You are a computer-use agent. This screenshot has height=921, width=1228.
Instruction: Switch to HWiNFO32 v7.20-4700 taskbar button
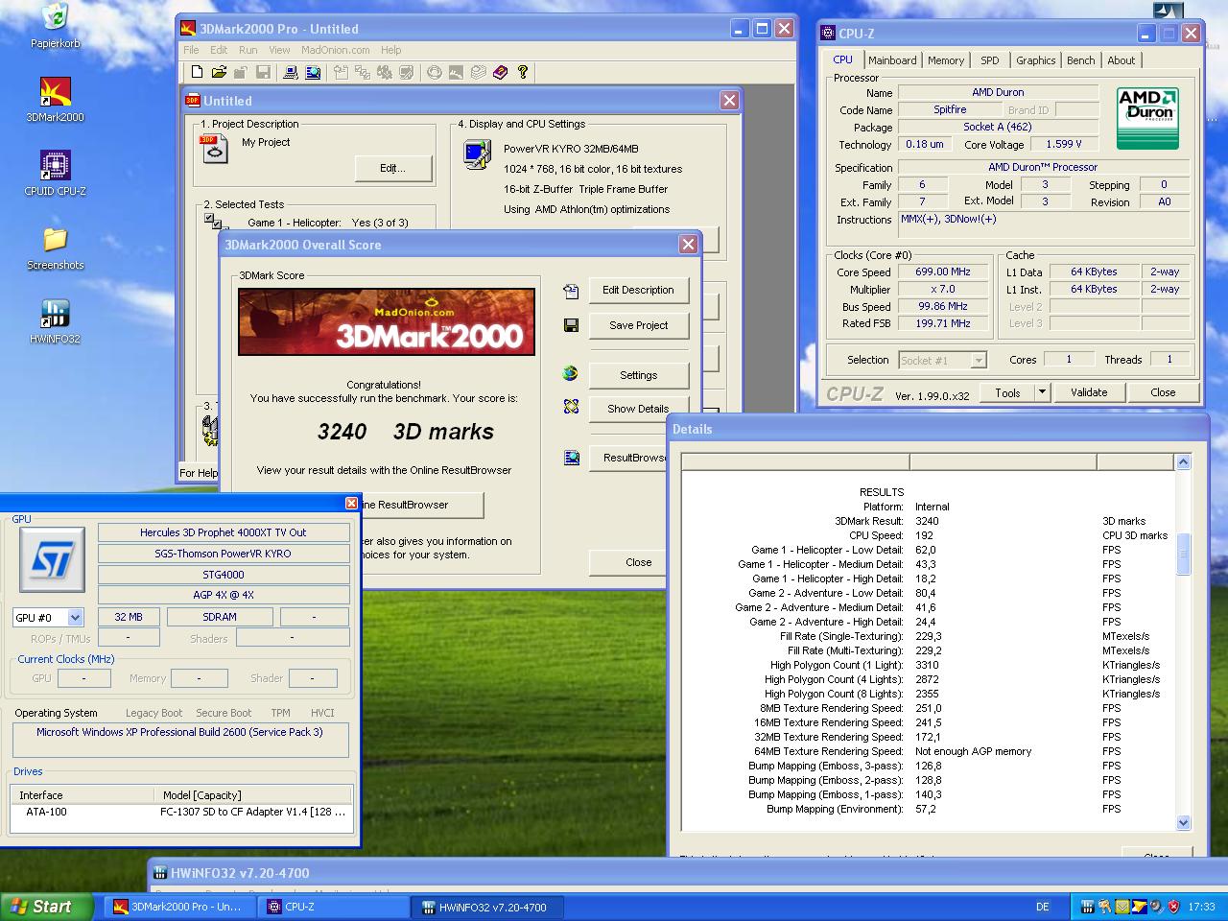(x=488, y=907)
